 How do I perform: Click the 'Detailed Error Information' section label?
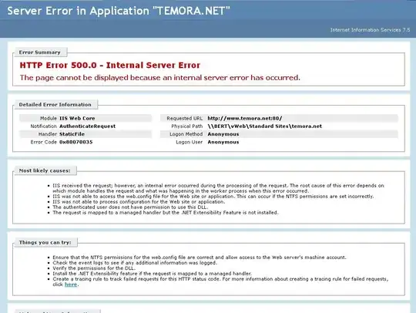(55, 105)
